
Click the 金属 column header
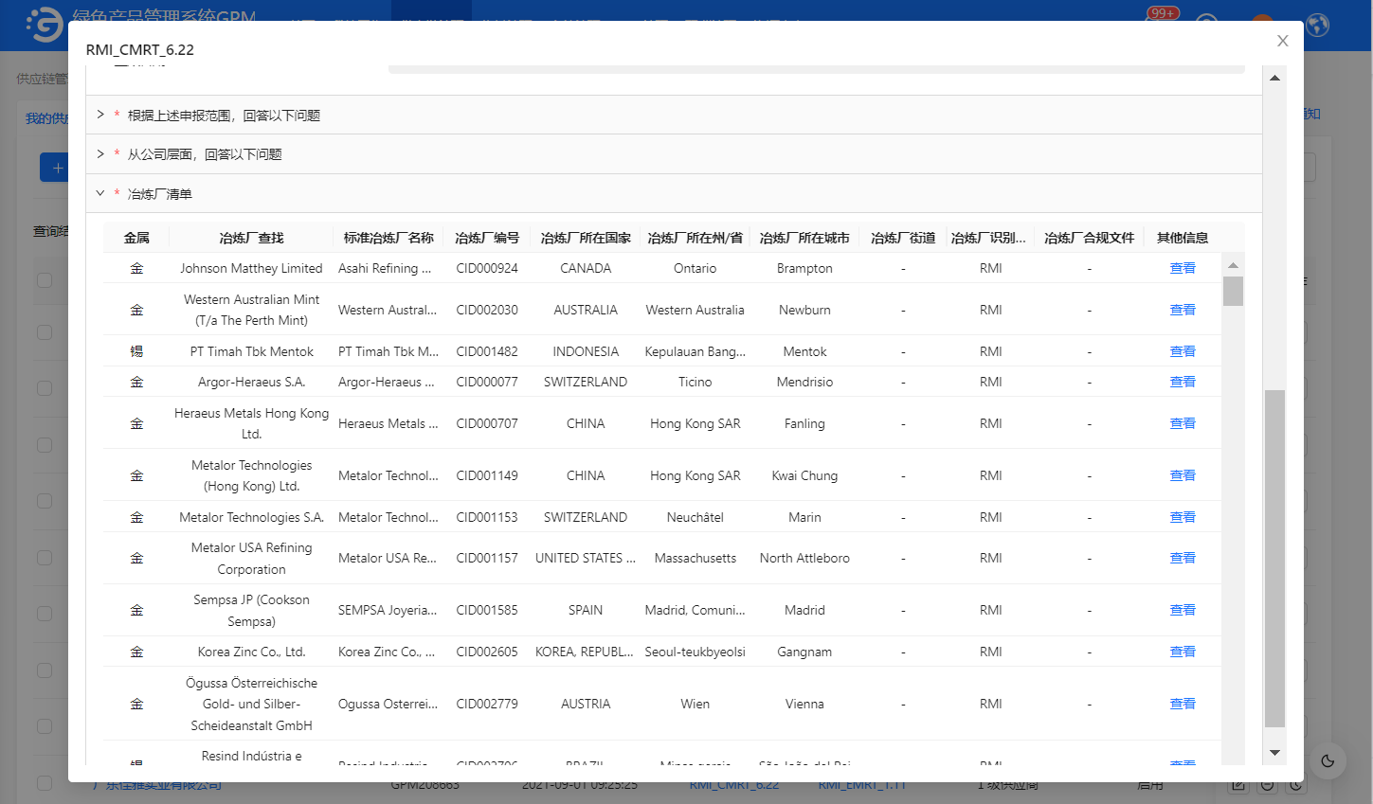pyautogui.click(x=136, y=238)
